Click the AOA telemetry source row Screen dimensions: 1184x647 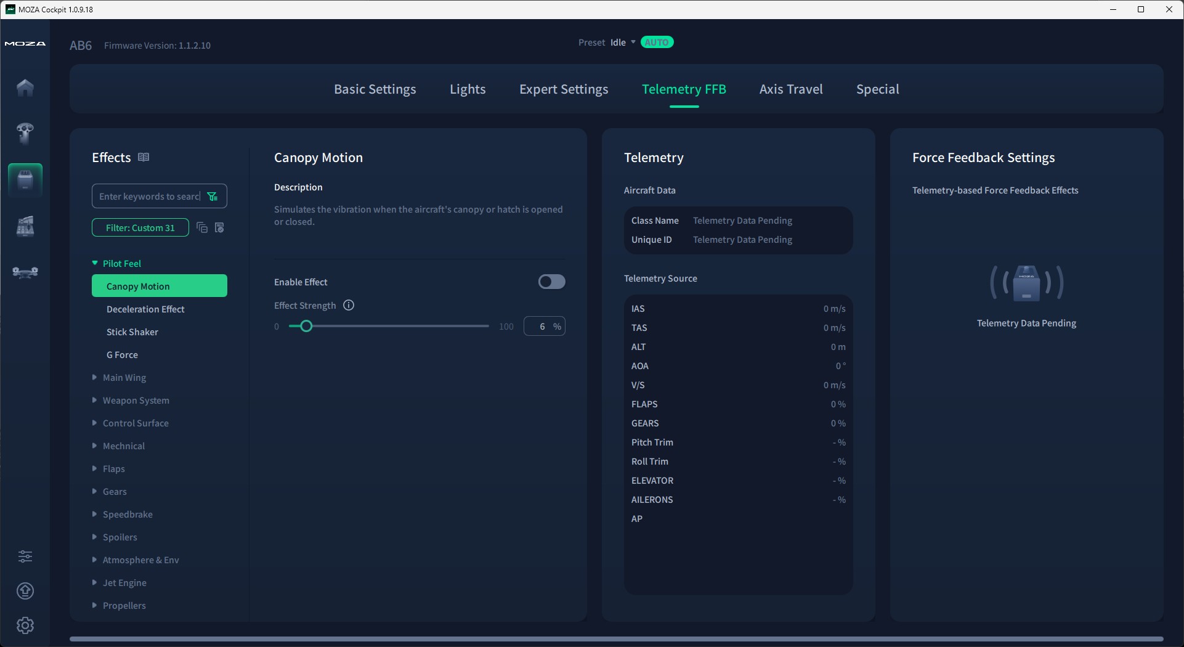click(x=738, y=366)
